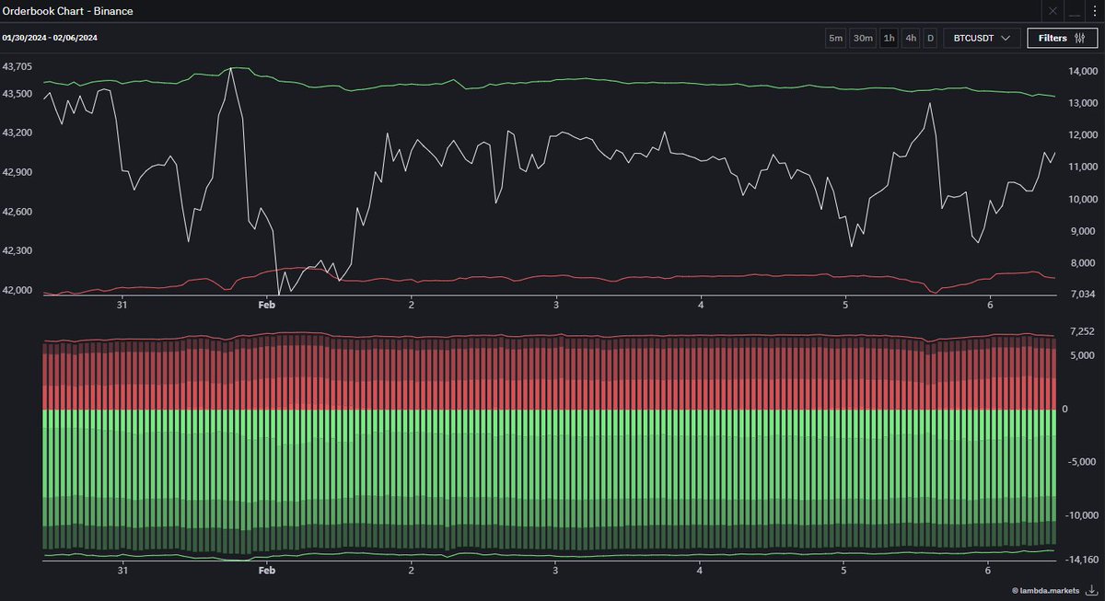Select the 4h timeframe
1105x601 pixels.
(x=911, y=38)
